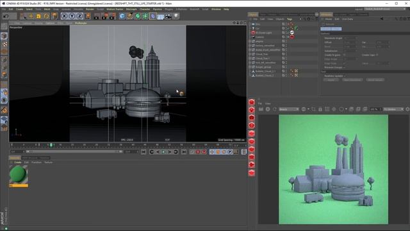Go to start of timeline

click(143, 152)
